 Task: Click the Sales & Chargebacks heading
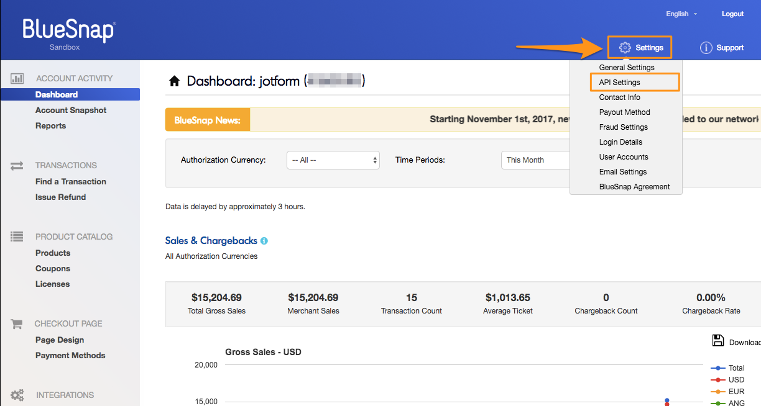click(x=211, y=241)
